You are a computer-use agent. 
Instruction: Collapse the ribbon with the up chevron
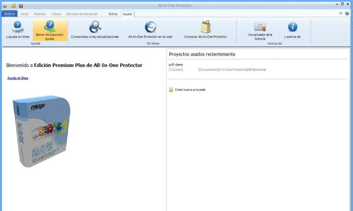[x=341, y=13]
